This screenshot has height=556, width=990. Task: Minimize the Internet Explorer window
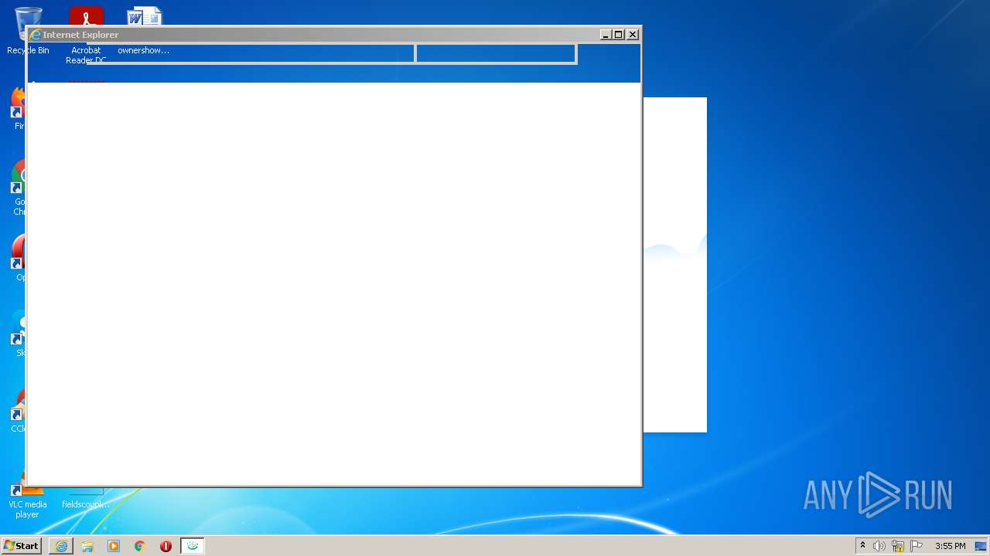(x=606, y=35)
